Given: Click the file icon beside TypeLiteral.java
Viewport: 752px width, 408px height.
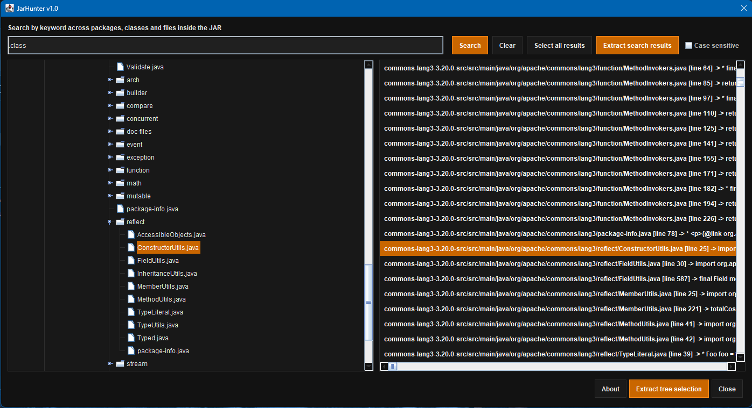Looking at the screenshot, I should (x=131, y=312).
